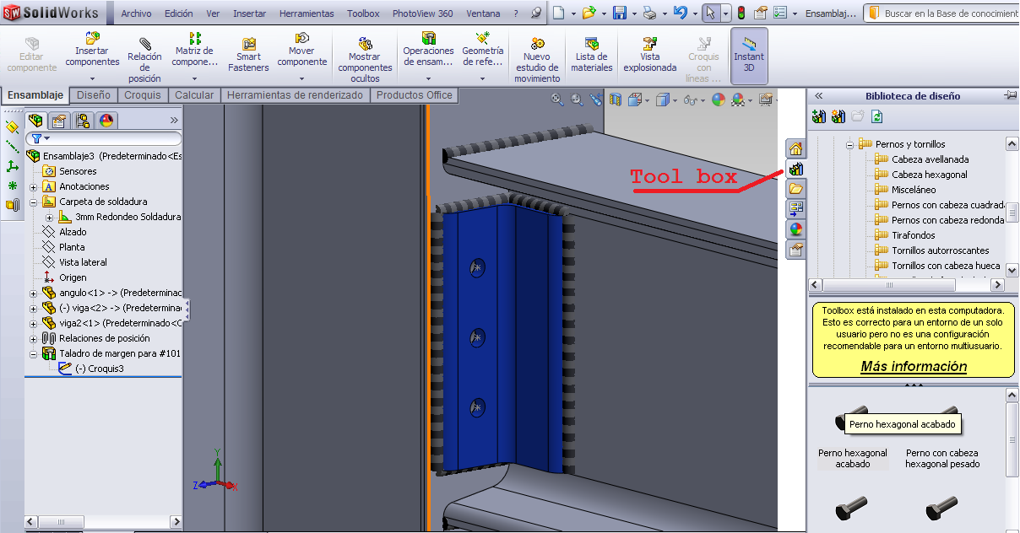
Task: Open the Herramientas menu
Action: coord(307,13)
